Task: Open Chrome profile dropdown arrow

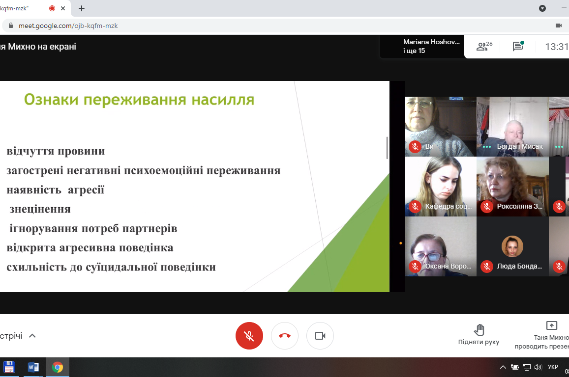Action: point(542,8)
